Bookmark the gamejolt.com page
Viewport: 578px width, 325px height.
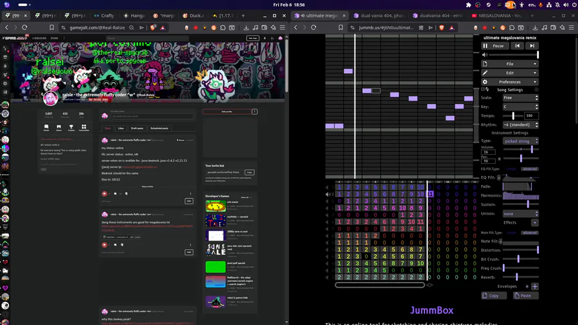tap(51, 28)
